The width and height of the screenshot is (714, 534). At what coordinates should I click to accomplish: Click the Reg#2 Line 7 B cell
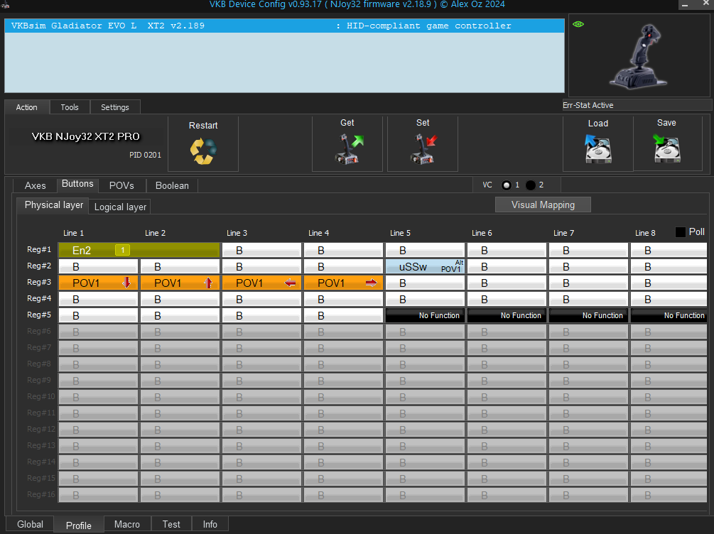point(588,266)
